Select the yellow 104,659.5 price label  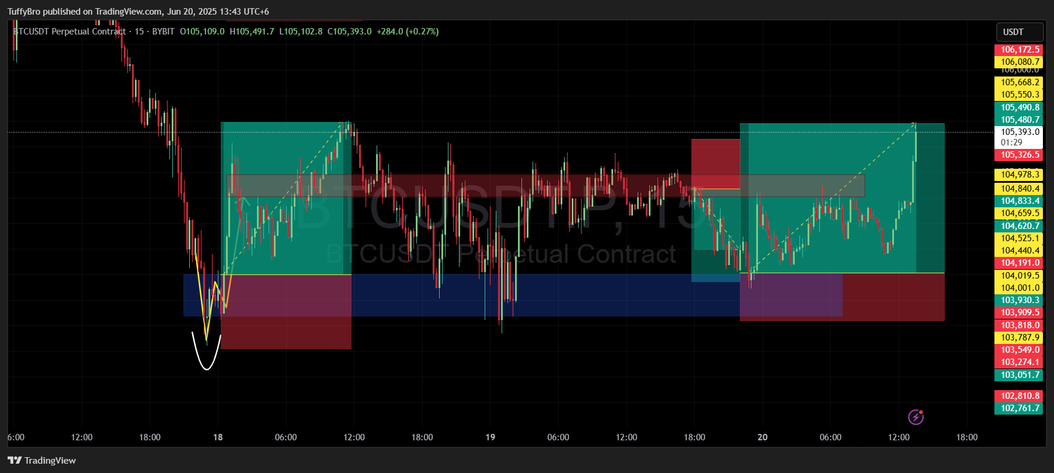click(1018, 213)
